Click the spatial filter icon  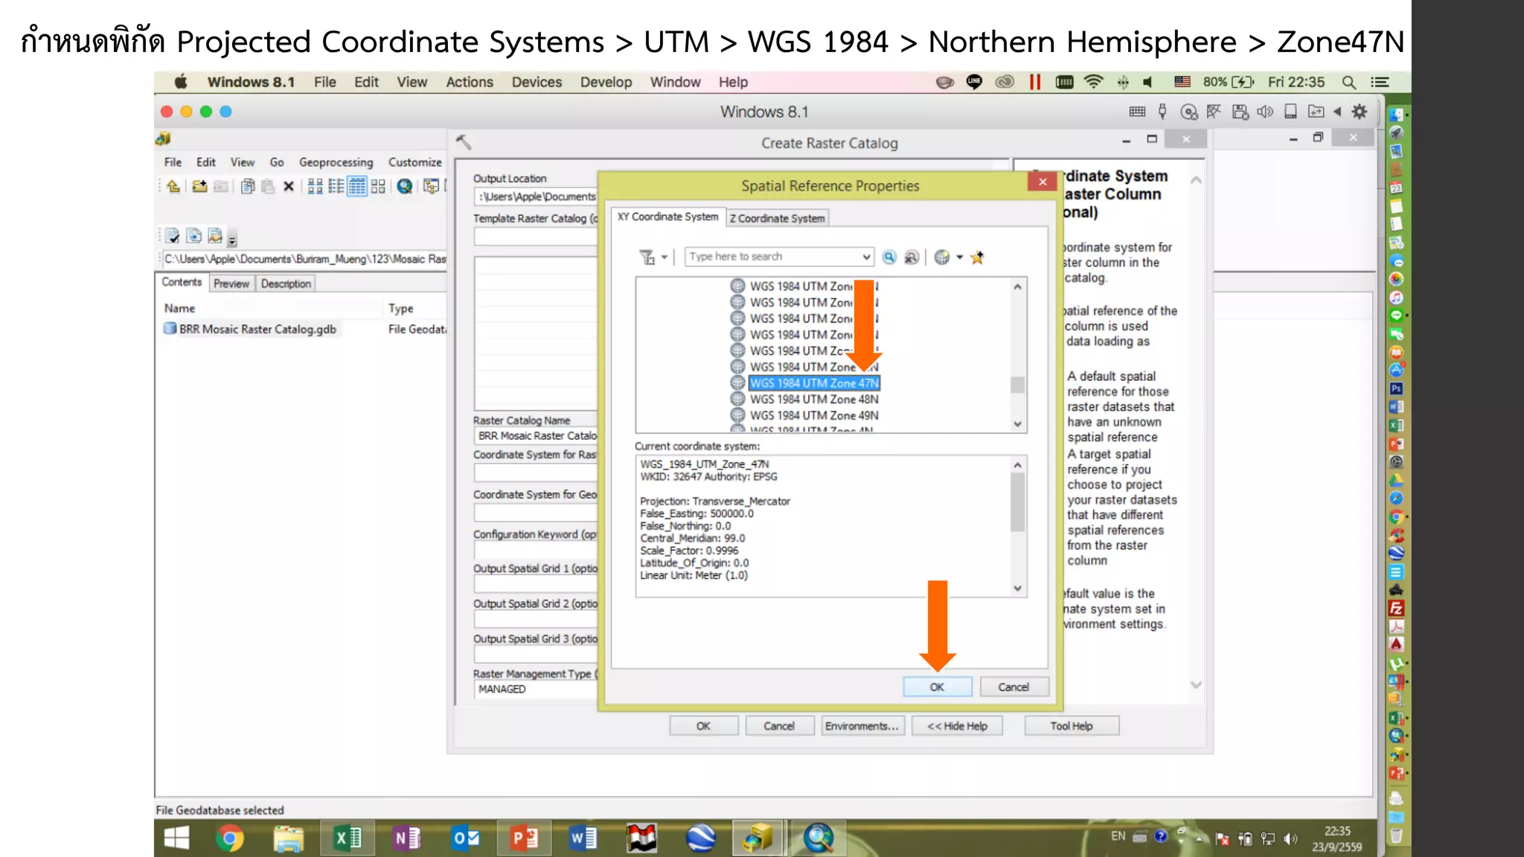(x=647, y=257)
